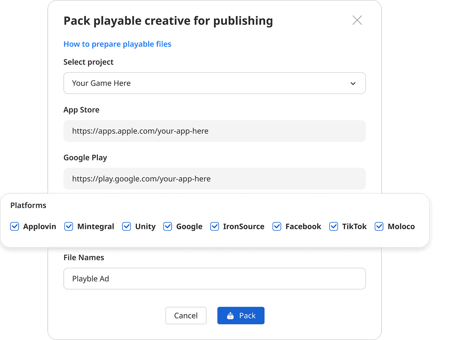Click the upload icon on Pack button

point(230,316)
